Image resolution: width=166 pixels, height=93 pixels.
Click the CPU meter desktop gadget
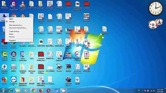[155, 24]
